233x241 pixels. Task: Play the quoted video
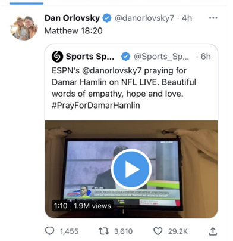[x=131, y=169]
